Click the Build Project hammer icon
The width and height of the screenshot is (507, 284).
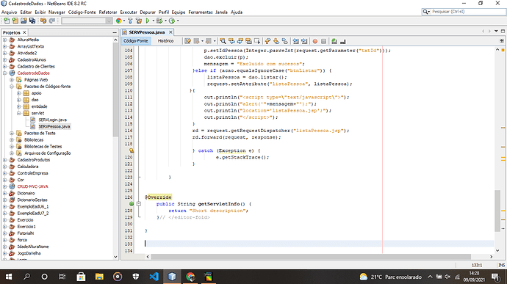coord(130,21)
